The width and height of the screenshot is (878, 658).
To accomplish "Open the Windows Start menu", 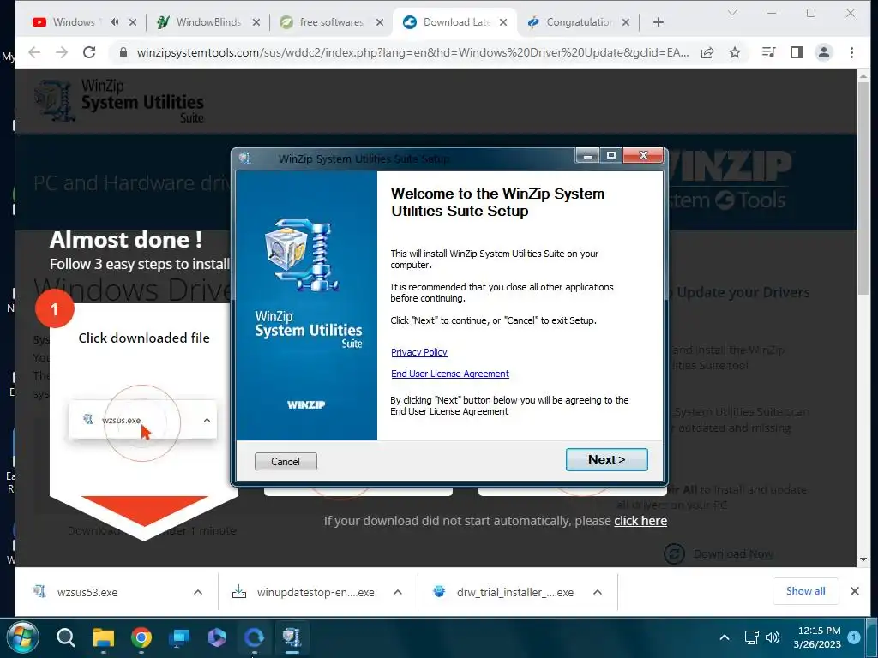I will click(22, 637).
